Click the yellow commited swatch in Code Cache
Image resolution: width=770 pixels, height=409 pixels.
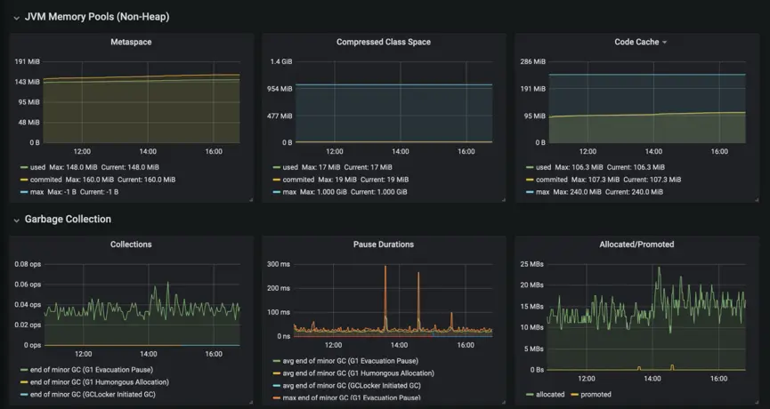point(530,180)
